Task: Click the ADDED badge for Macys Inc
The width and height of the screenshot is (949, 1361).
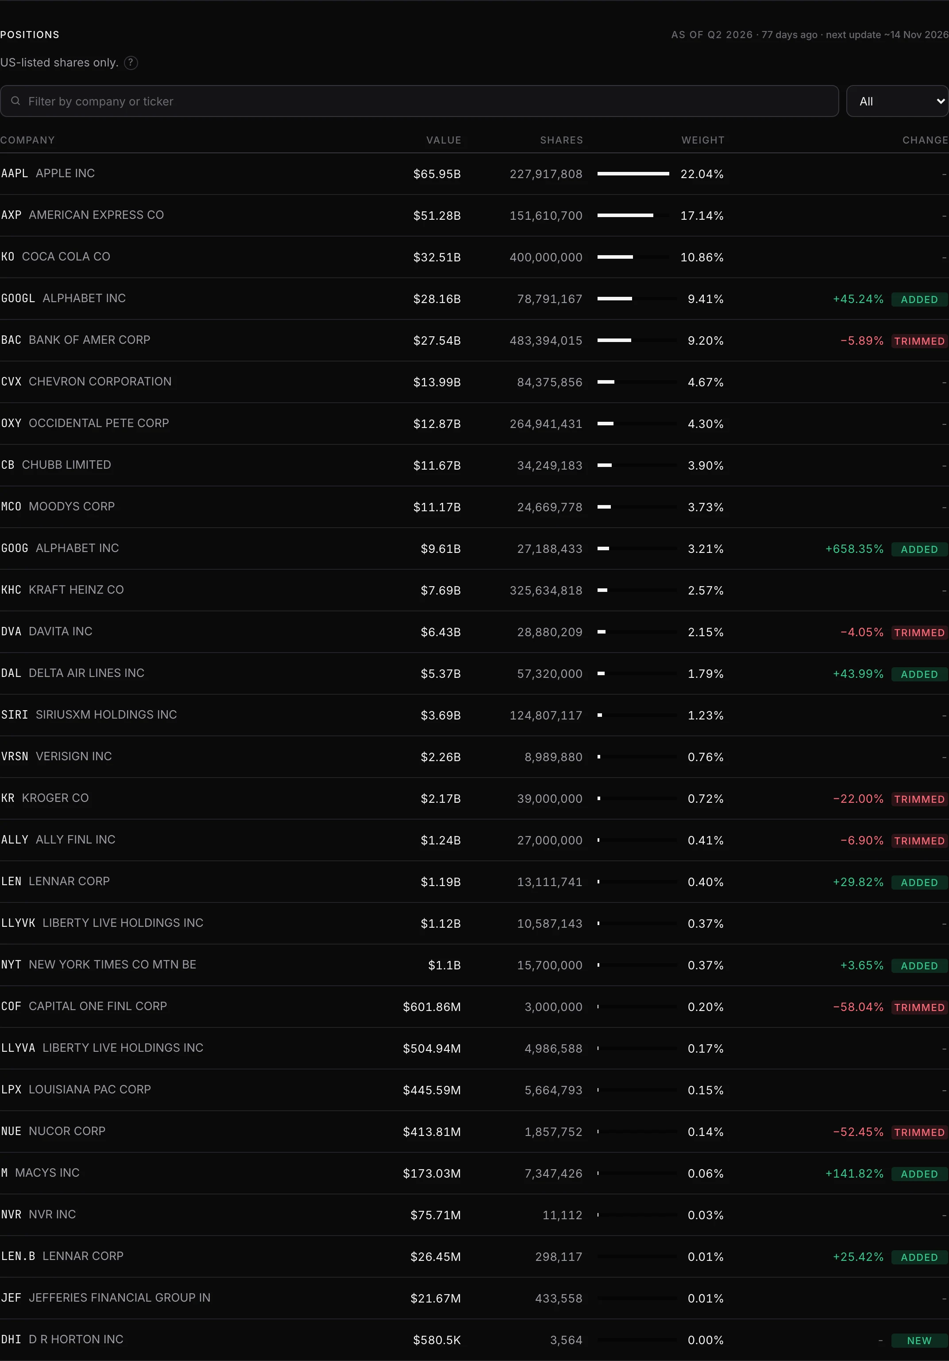Action: pos(919,1174)
